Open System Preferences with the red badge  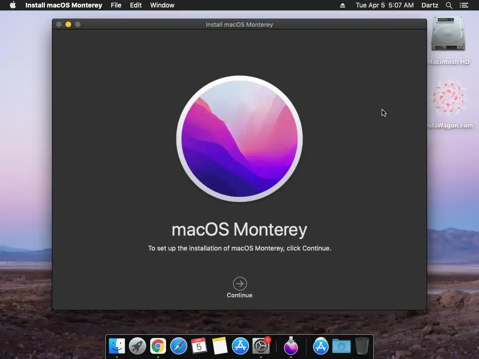[x=261, y=346]
